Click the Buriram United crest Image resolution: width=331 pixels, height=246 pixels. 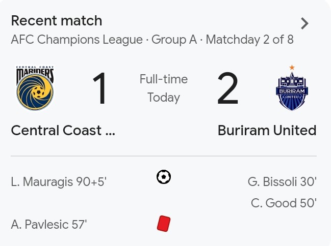click(x=292, y=88)
